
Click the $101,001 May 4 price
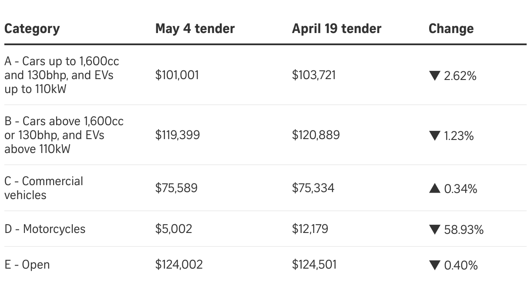pos(177,75)
